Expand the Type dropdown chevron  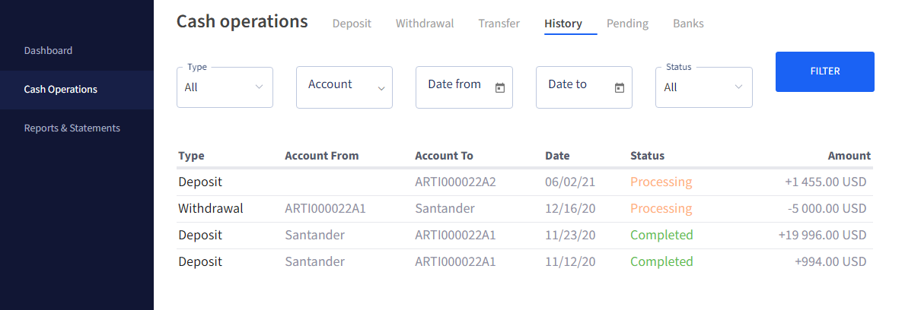coord(260,87)
